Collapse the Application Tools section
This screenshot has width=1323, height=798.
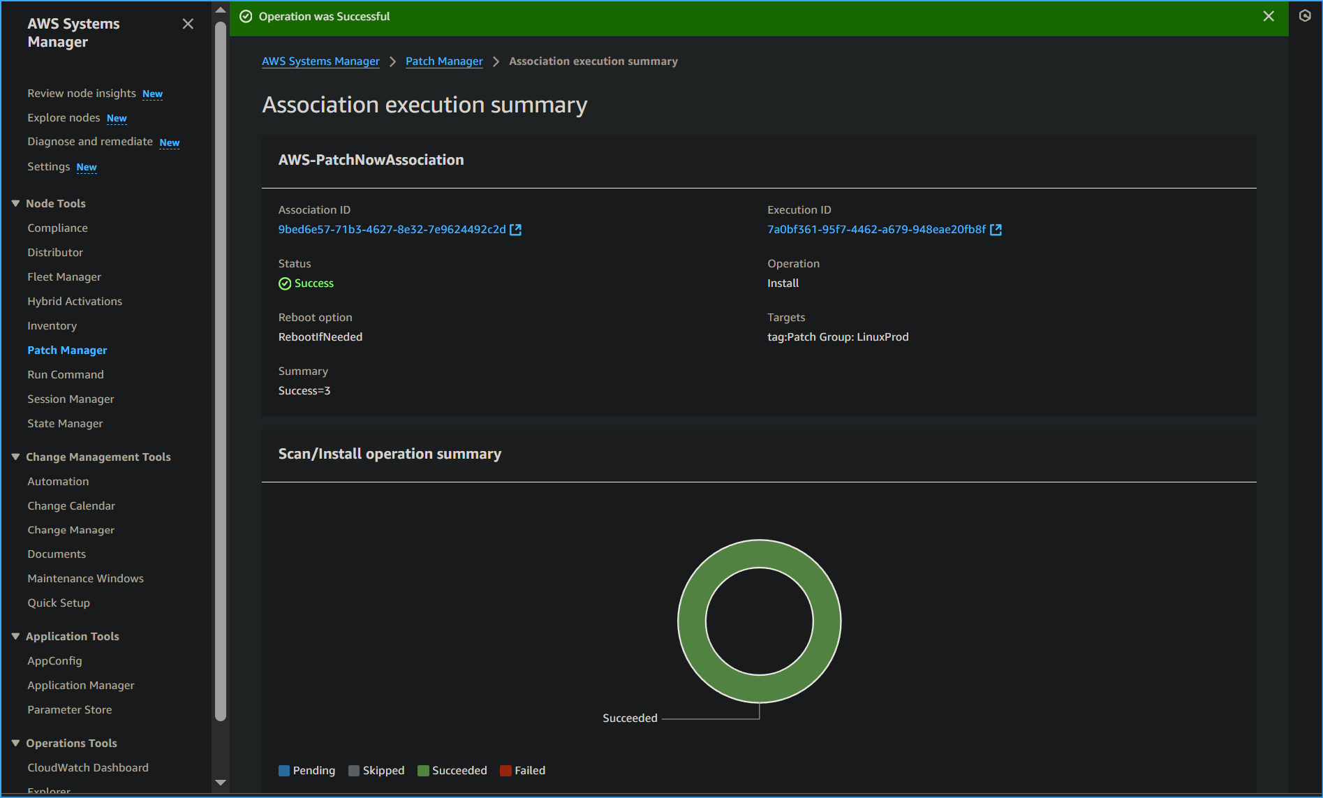[15, 636]
